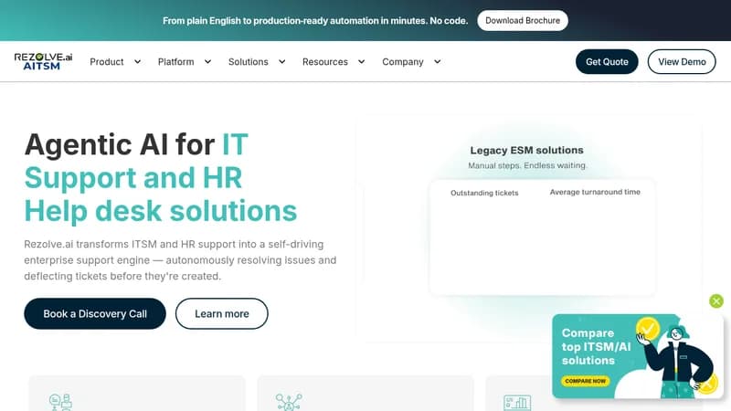Click the Agentic AI for IT headline
Screen dimensions: 731x411
tap(161, 177)
